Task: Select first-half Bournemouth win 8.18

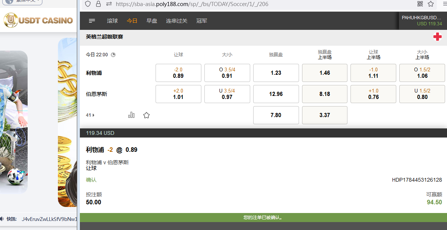Action: (x=325, y=94)
